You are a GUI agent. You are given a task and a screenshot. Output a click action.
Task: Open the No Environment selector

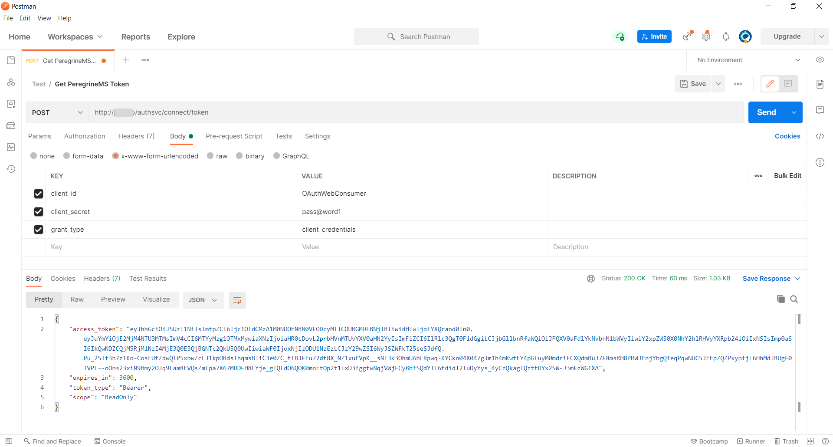coord(748,60)
